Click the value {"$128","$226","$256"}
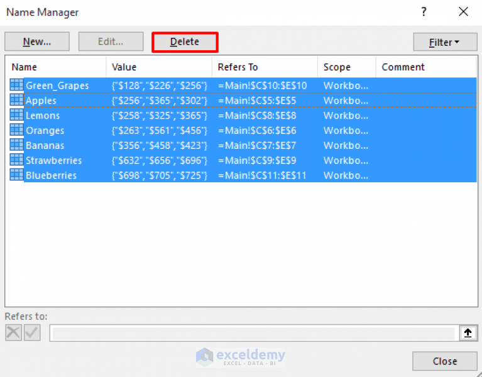 point(160,85)
